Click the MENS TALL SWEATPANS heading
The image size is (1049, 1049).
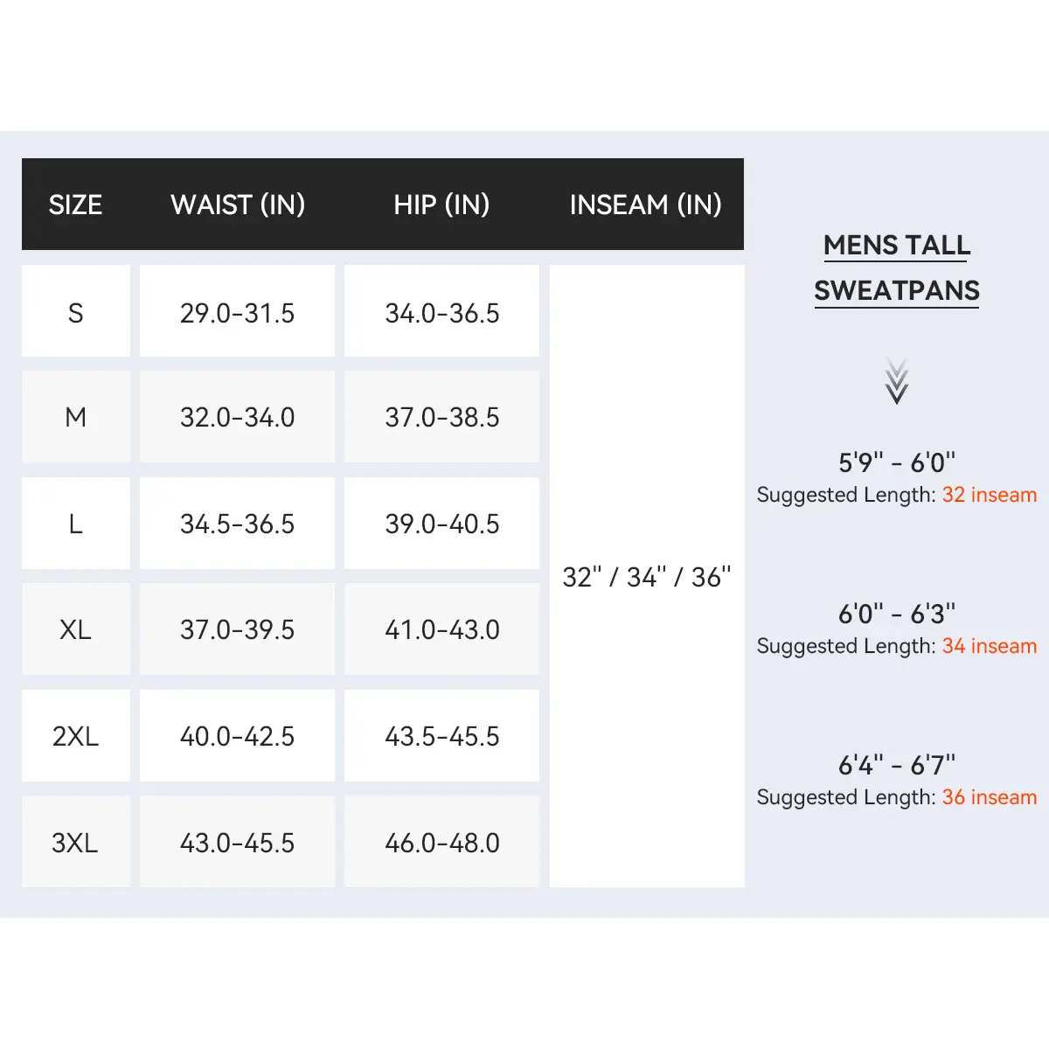(897, 268)
